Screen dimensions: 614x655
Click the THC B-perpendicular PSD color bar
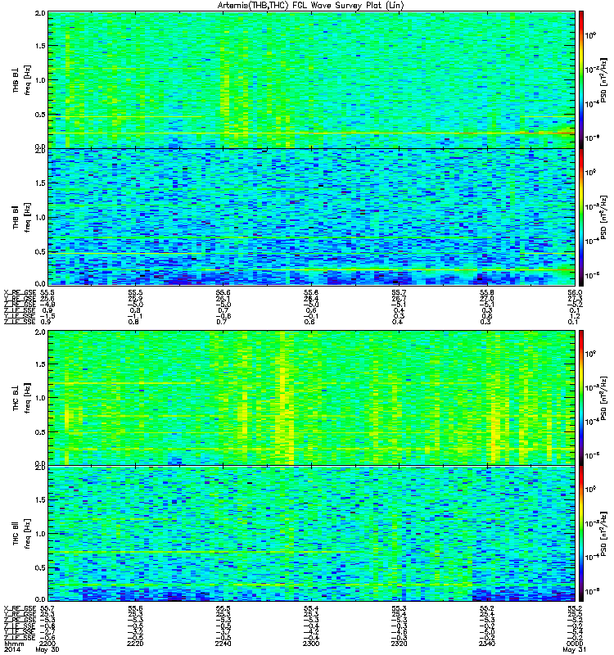pyautogui.click(x=581, y=398)
